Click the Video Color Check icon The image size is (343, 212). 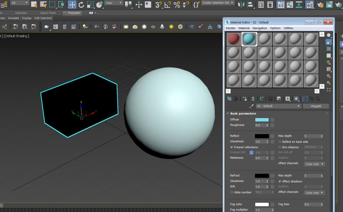[329, 62]
